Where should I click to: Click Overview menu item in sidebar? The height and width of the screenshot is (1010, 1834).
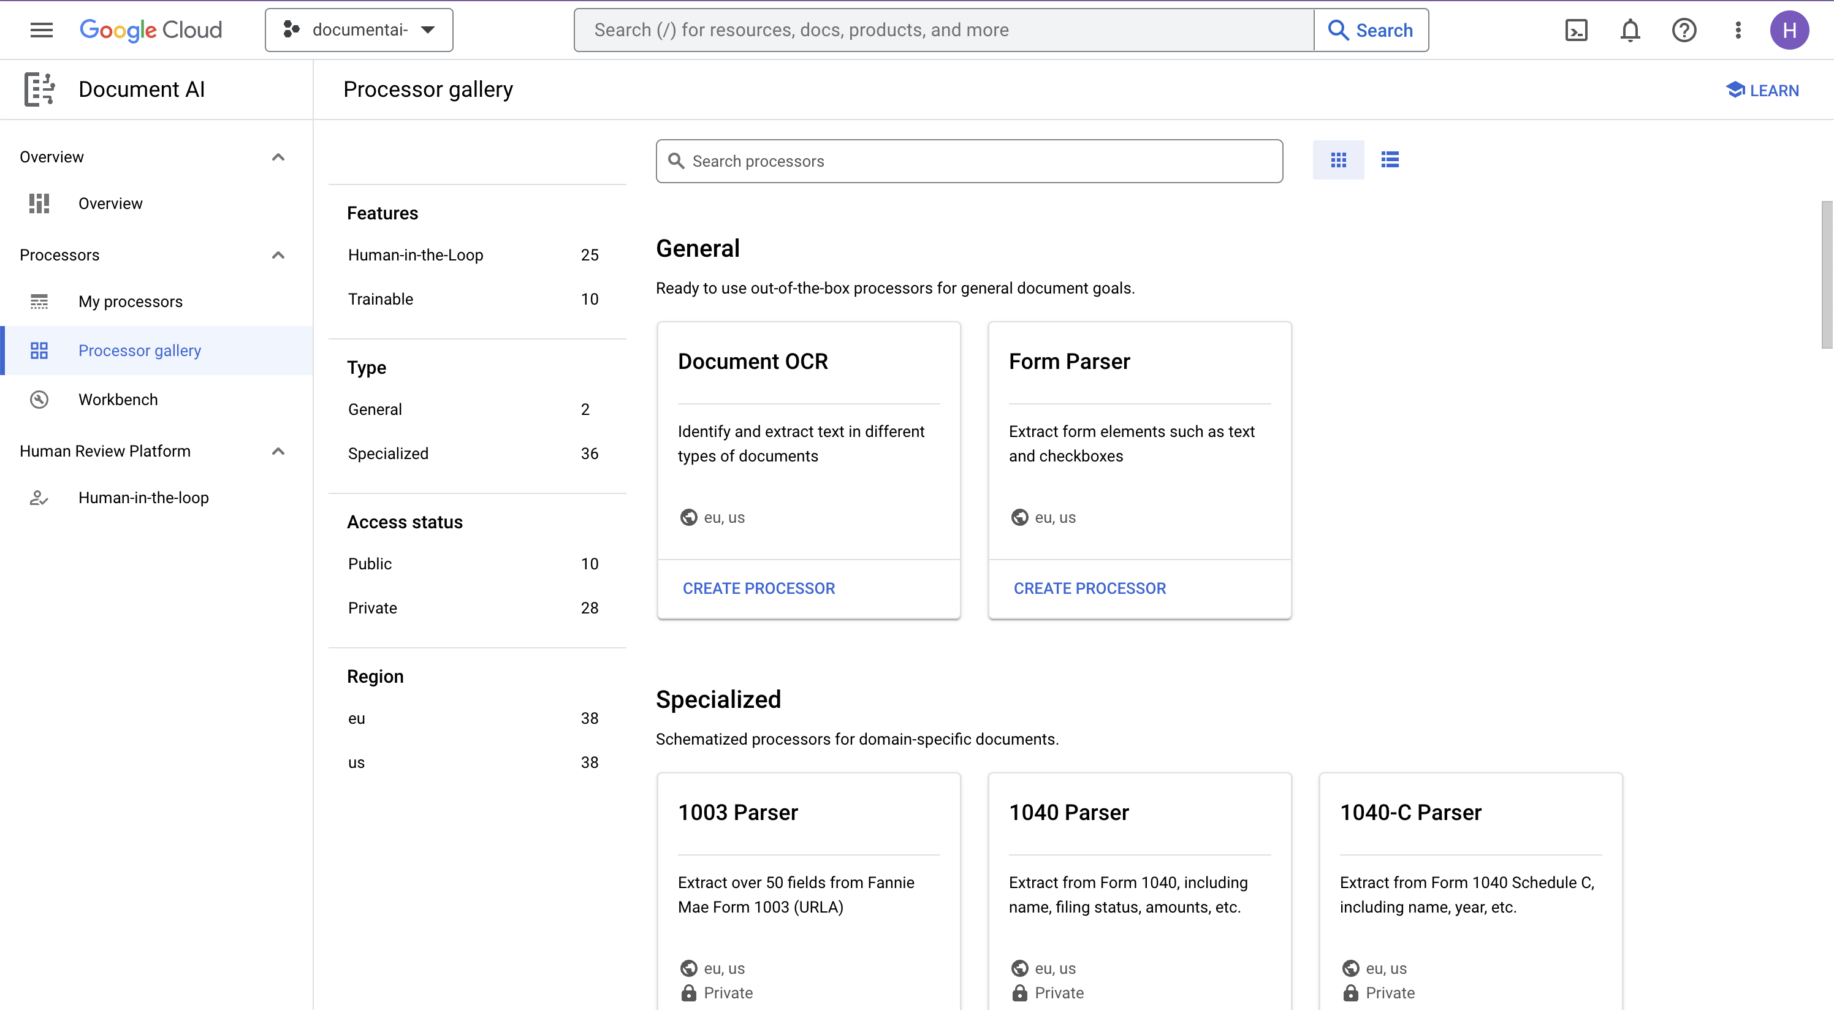[111, 203]
